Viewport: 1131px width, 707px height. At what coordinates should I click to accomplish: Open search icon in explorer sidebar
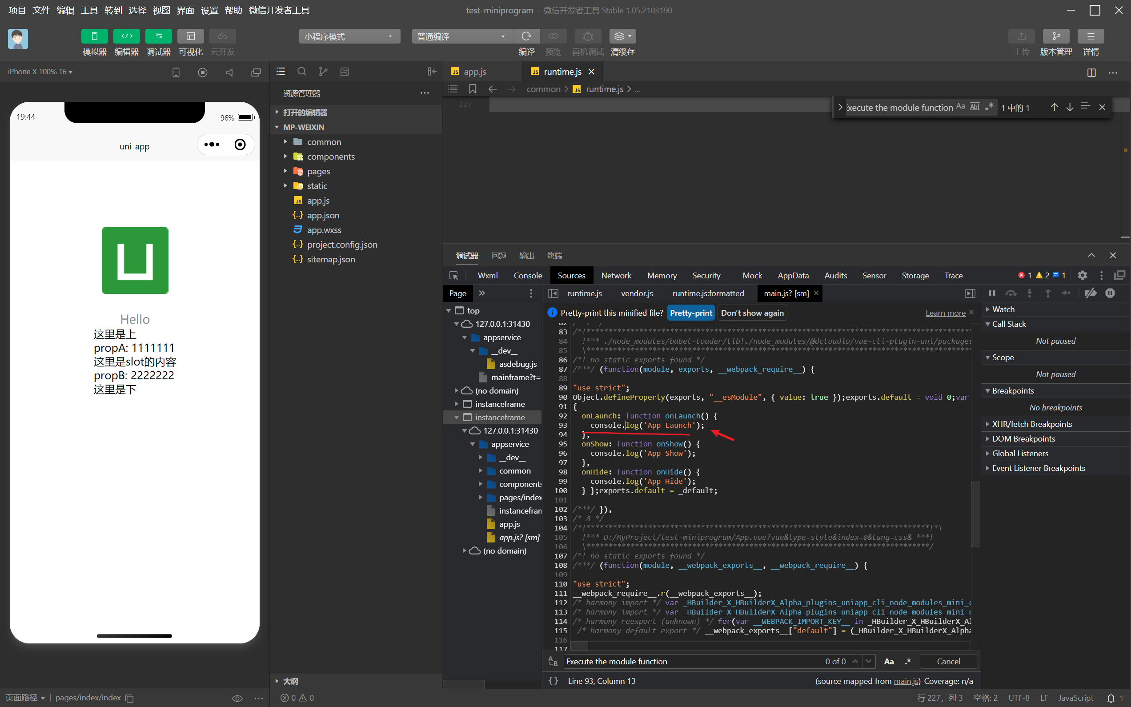[301, 72]
